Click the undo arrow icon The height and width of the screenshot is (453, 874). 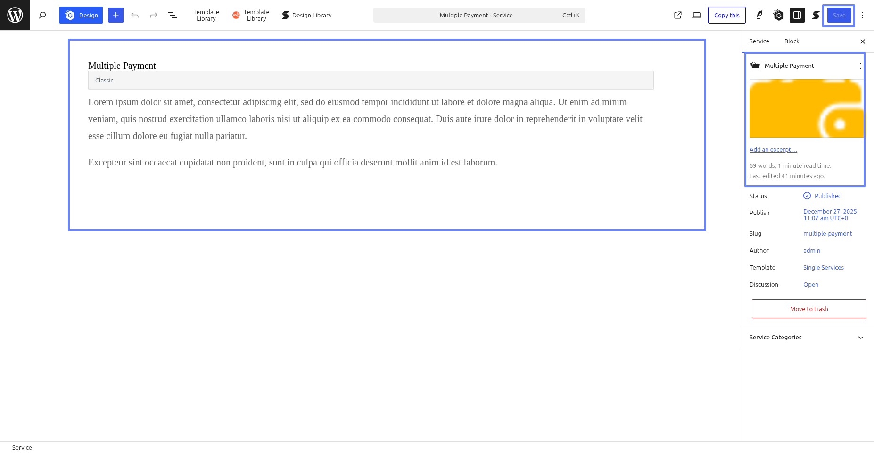point(135,15)
